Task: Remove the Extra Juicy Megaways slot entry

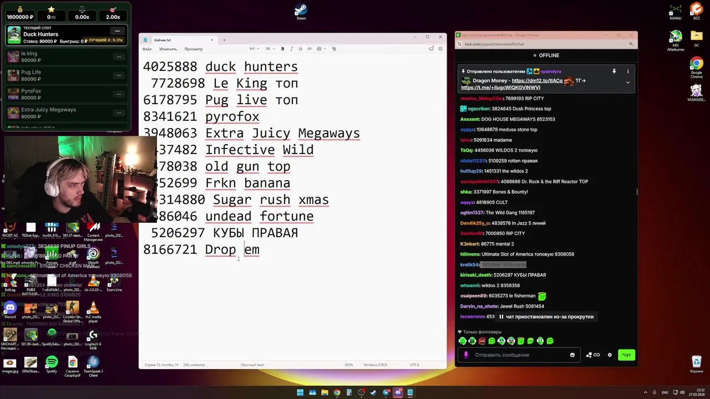Action: click(119, 113)
